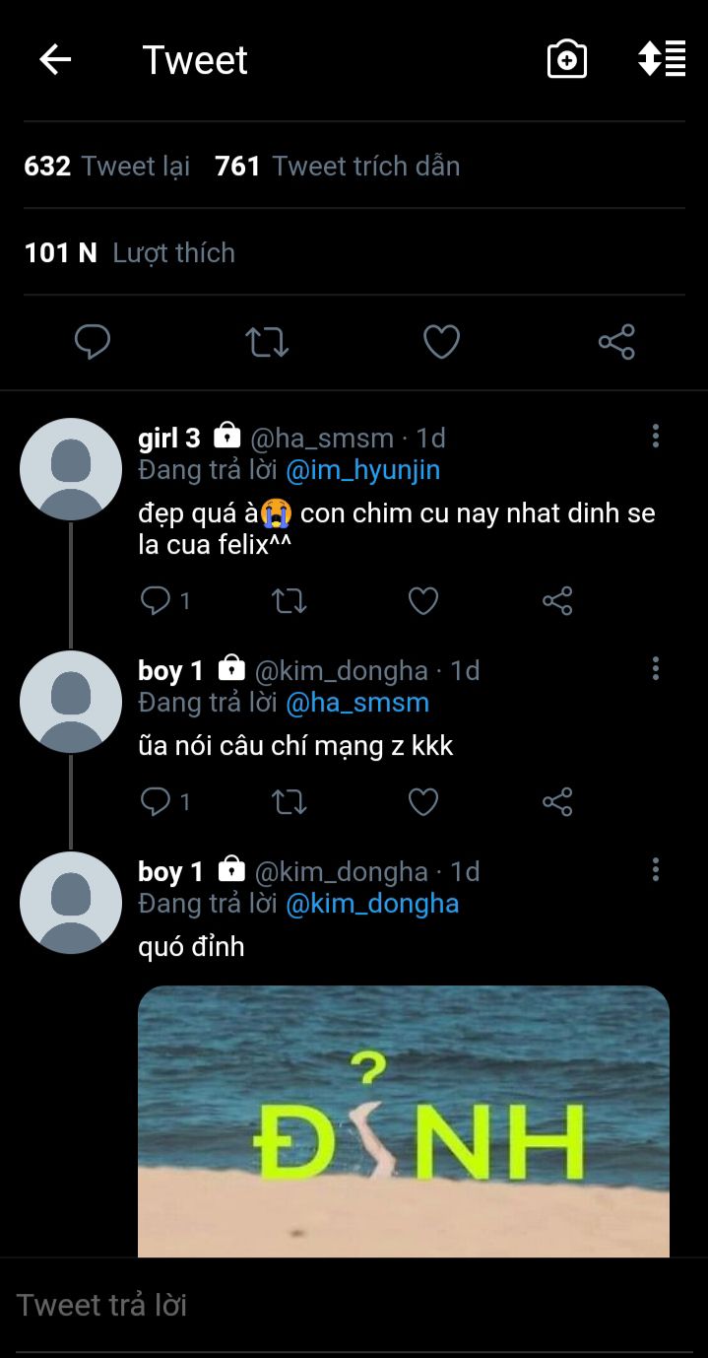Like boy 1's 'chí mạng' reply

click(x=423, y=802)
